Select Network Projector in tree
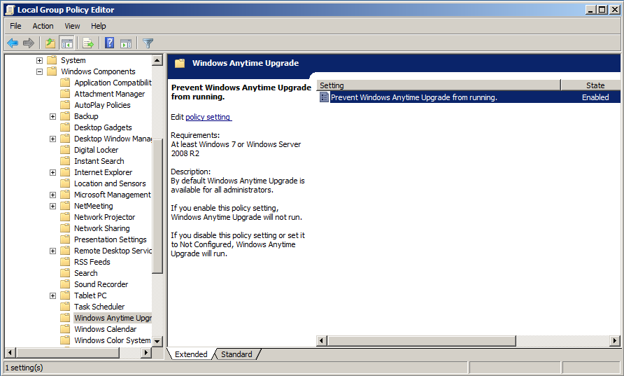624x376 pixels. point(105,217)
